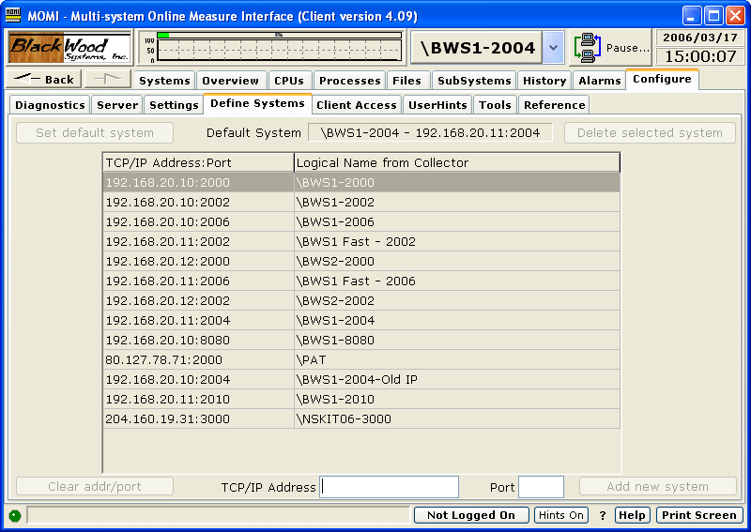Click the Pause computers icon
The width and height of the screenshot is (751, 532).
tap(588, 48)
